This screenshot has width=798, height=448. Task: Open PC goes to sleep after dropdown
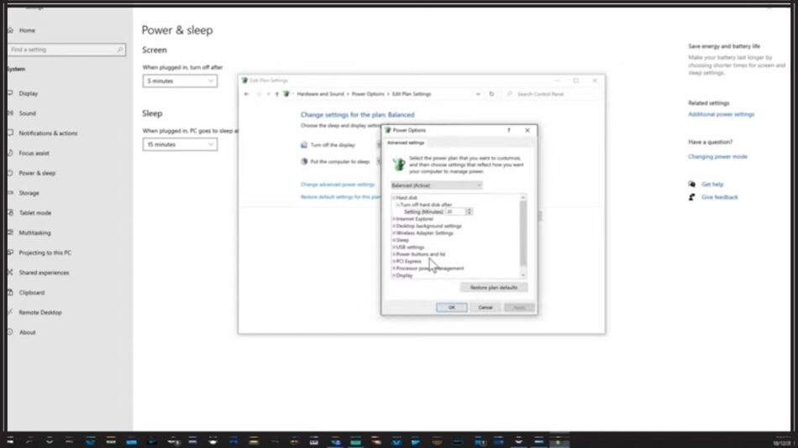point(180,144)
